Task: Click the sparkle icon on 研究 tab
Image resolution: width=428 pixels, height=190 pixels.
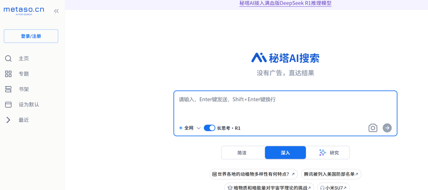Action: tap(323, 153)
